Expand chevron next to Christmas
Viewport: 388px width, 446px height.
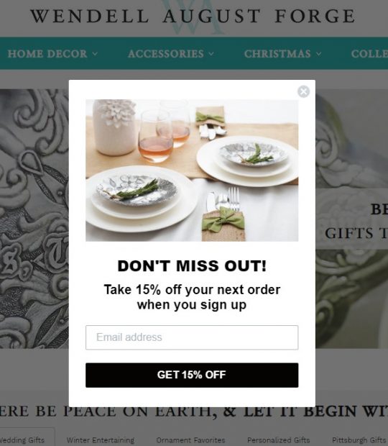point(319,54)
